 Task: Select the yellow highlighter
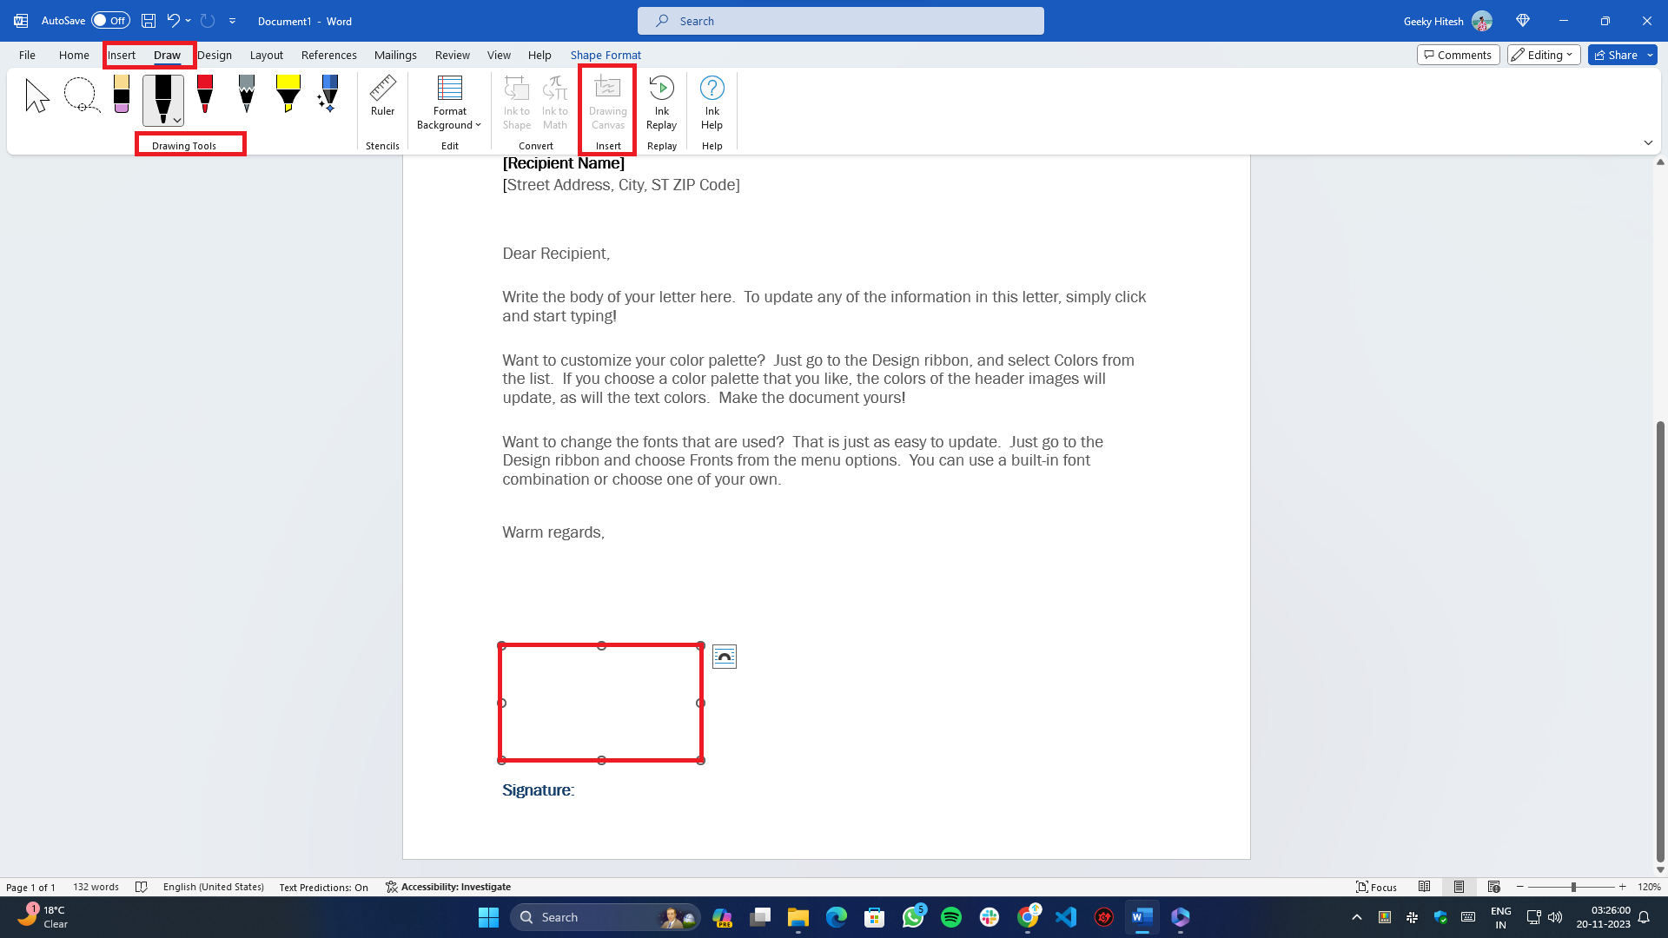(x=288, y=94)
